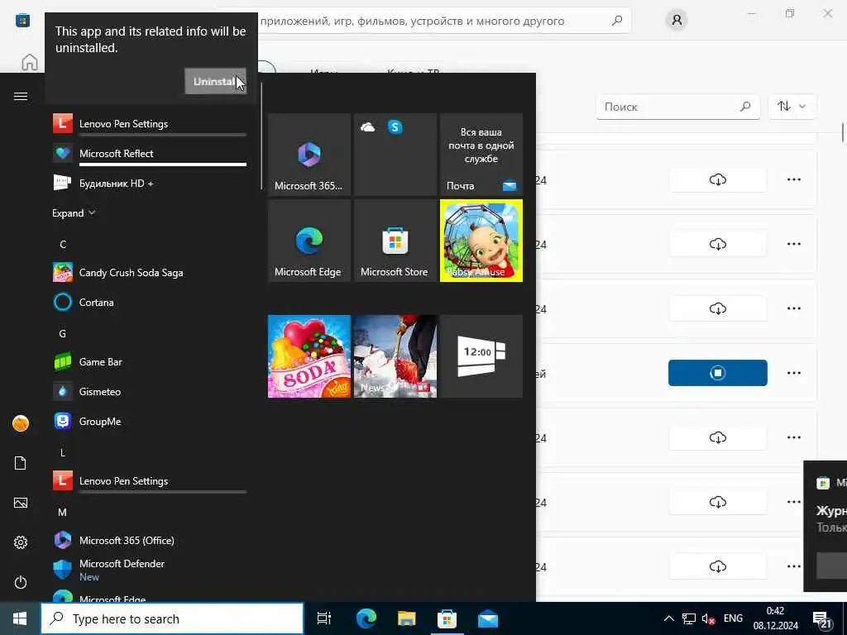Open Task View on the taskbar
This screenshot has height=635, width=847.
tap(324, 618)
